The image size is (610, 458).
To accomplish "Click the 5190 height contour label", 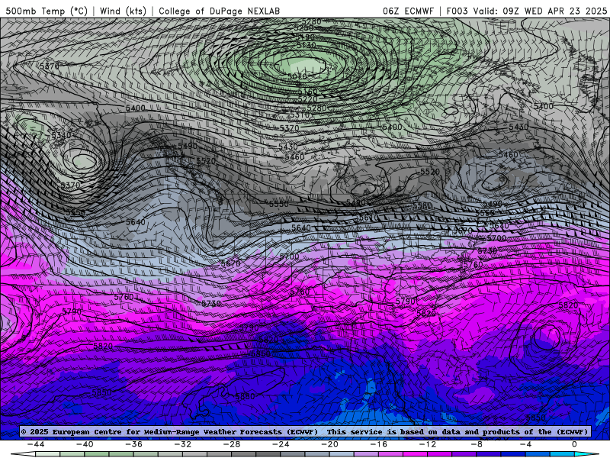I will [x=306, y=37].
